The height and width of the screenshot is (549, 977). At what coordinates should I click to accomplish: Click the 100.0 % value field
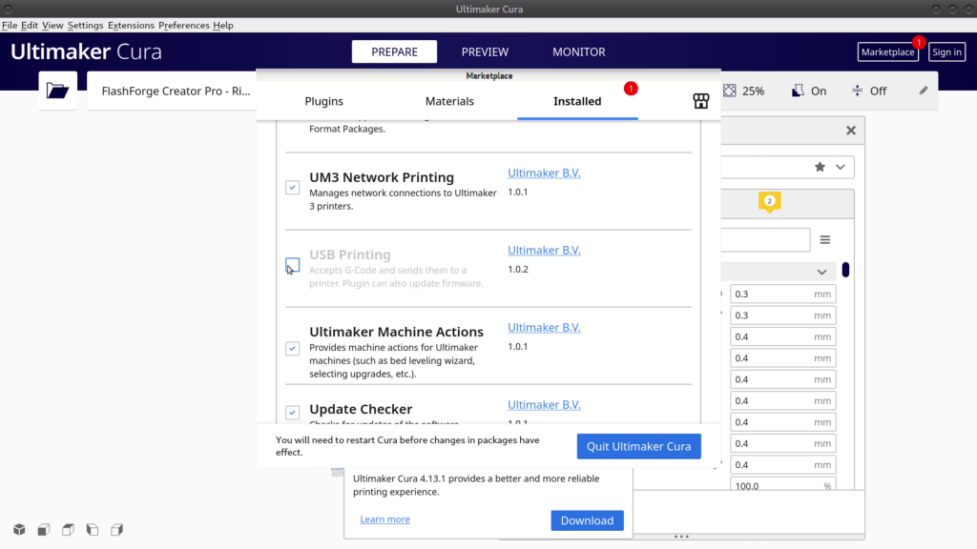[782, 485]
